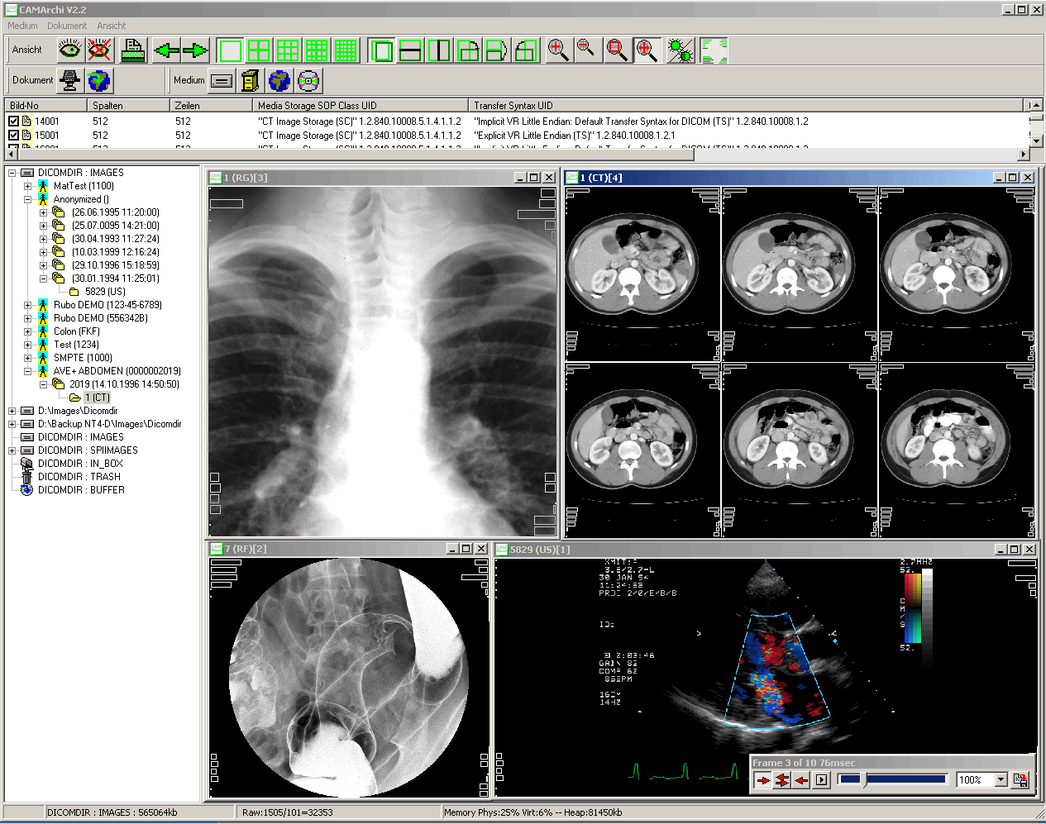The width and height of the screenshot is (1046, 824).
Task: Select the 5x5 grid layout icon
Action: point(346,50)
